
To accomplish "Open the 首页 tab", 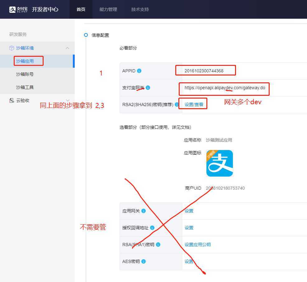I will [81, 9].
